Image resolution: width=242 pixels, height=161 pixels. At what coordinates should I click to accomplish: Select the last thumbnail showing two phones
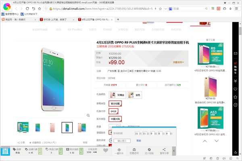coord(82,128)
